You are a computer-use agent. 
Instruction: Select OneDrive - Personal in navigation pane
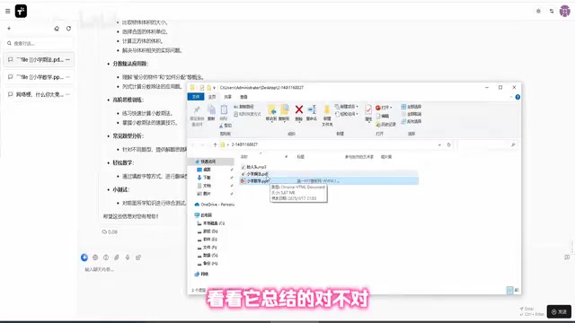[x=215, y=205]
